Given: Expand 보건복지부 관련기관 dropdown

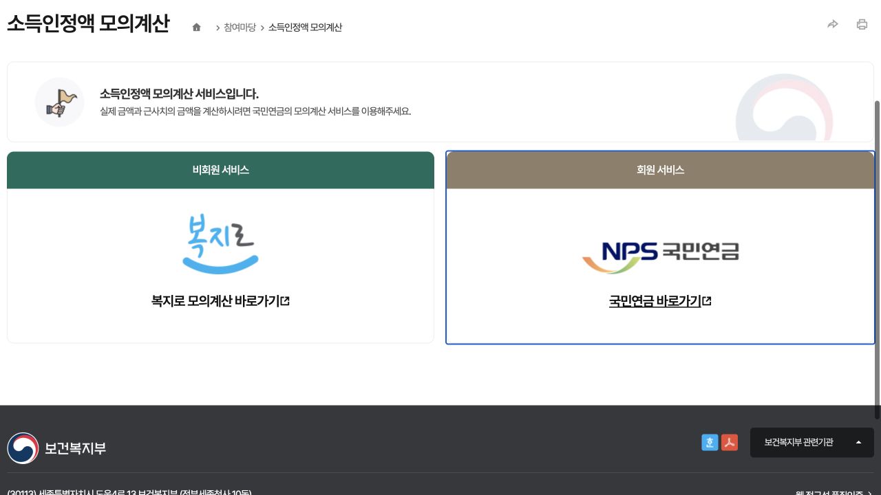Looking at the screenshot, I should click(812, 443).
